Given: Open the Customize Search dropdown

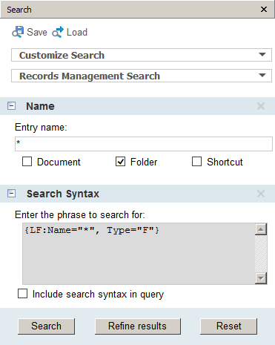Looking at the screenshot, I should 142,55.
